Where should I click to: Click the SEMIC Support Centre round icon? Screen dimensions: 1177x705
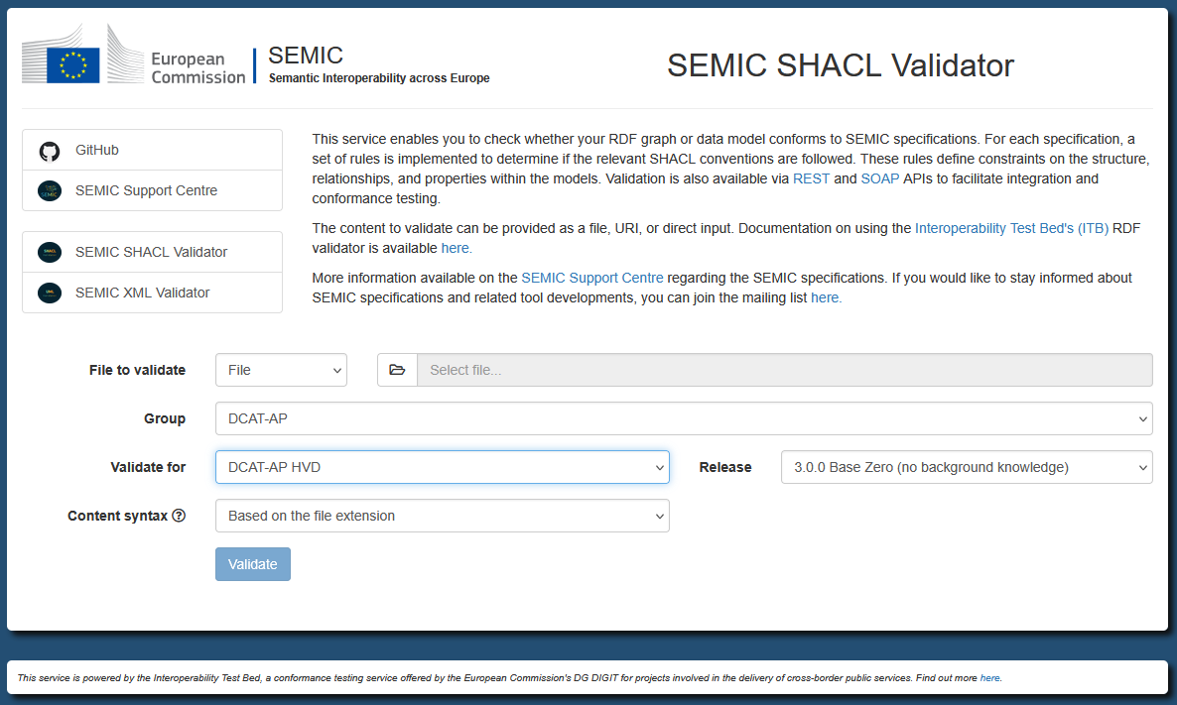50,191
